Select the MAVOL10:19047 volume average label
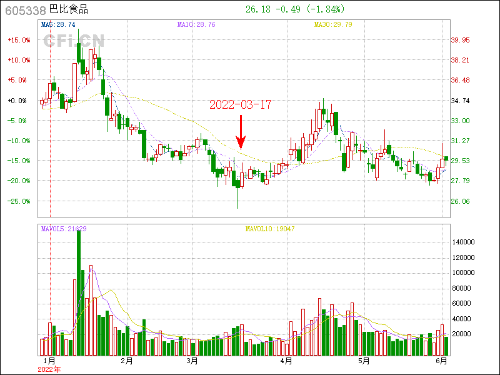Image resolution: width=500 pixels, height=375 pixels. pyautogui.click(x=269, y=229)
